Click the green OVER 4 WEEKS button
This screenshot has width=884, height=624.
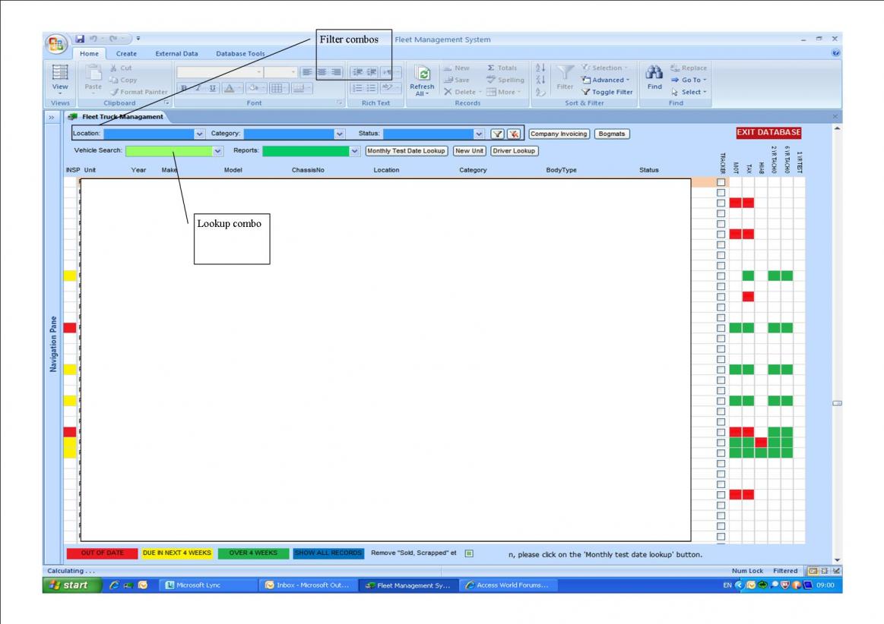coord(253,553)
